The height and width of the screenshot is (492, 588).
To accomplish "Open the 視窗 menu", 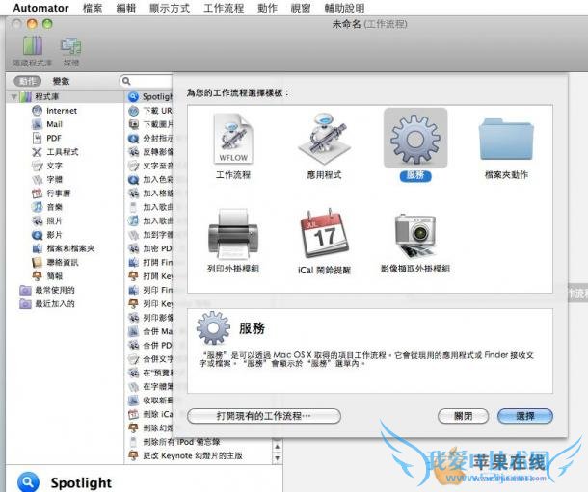I will click(301, 8).
